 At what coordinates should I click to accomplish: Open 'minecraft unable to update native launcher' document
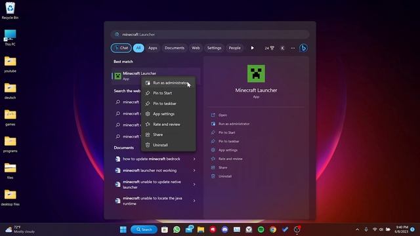point(152,184)
